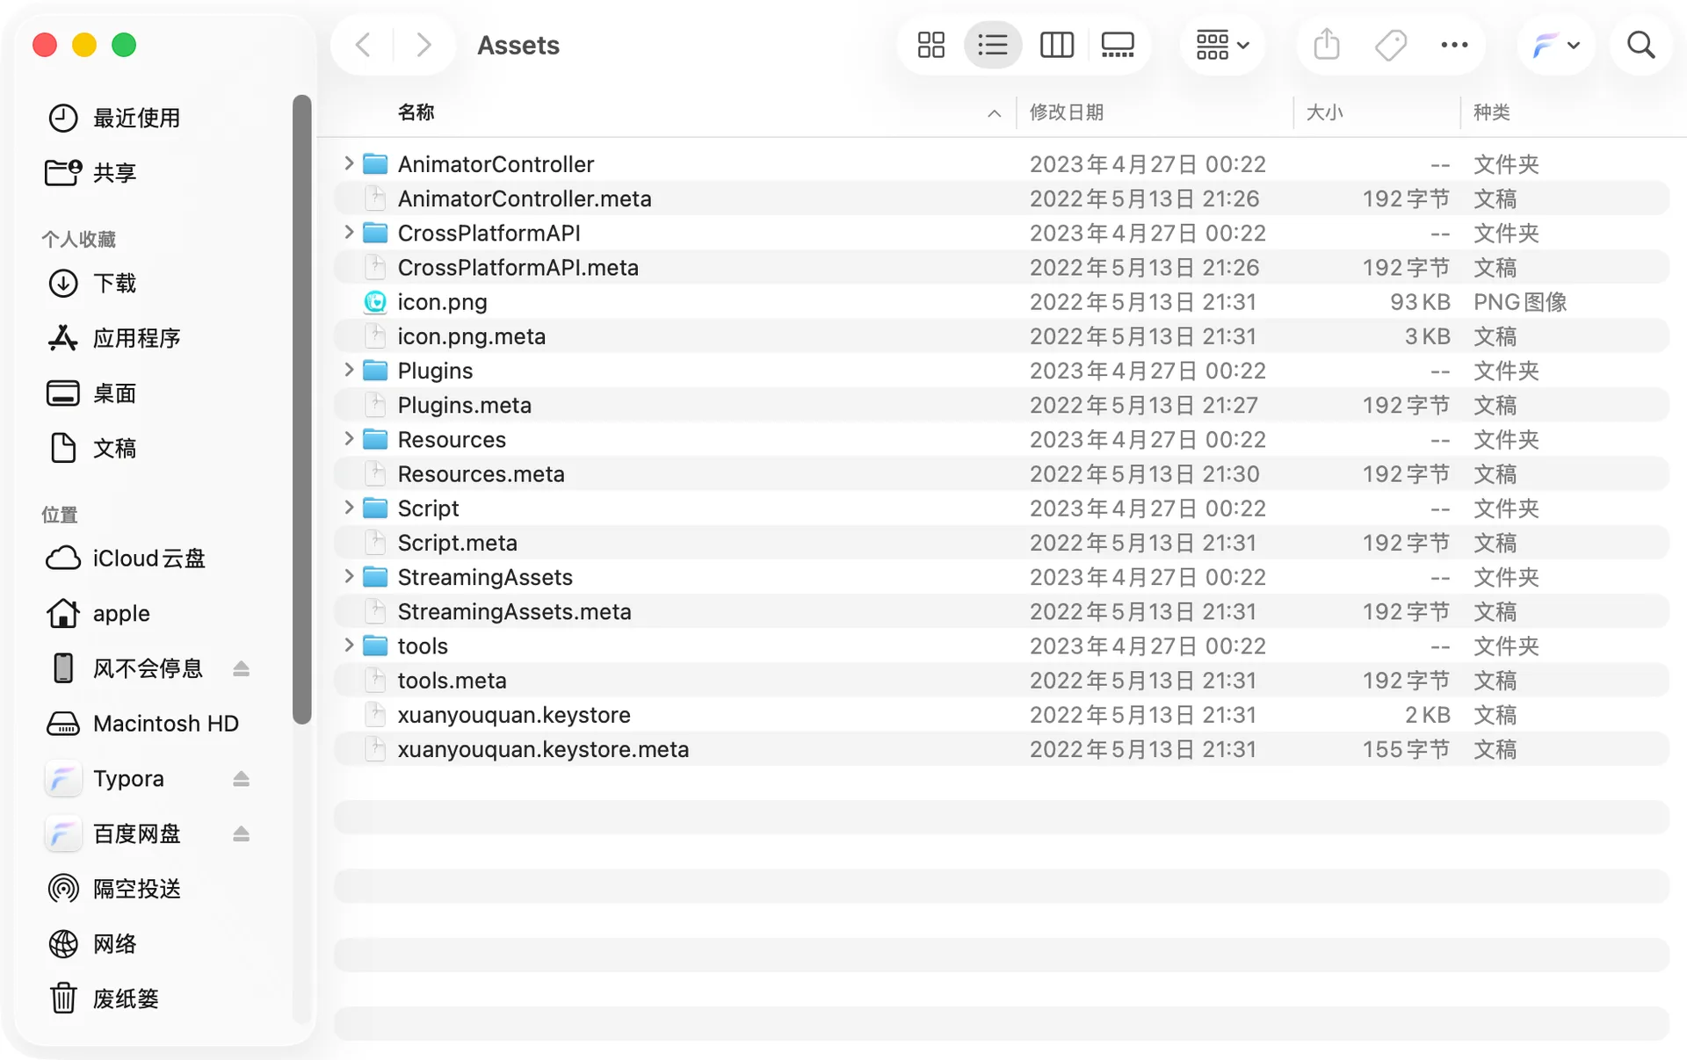
Task: Switch to column view
Action: click(1056, 45)
